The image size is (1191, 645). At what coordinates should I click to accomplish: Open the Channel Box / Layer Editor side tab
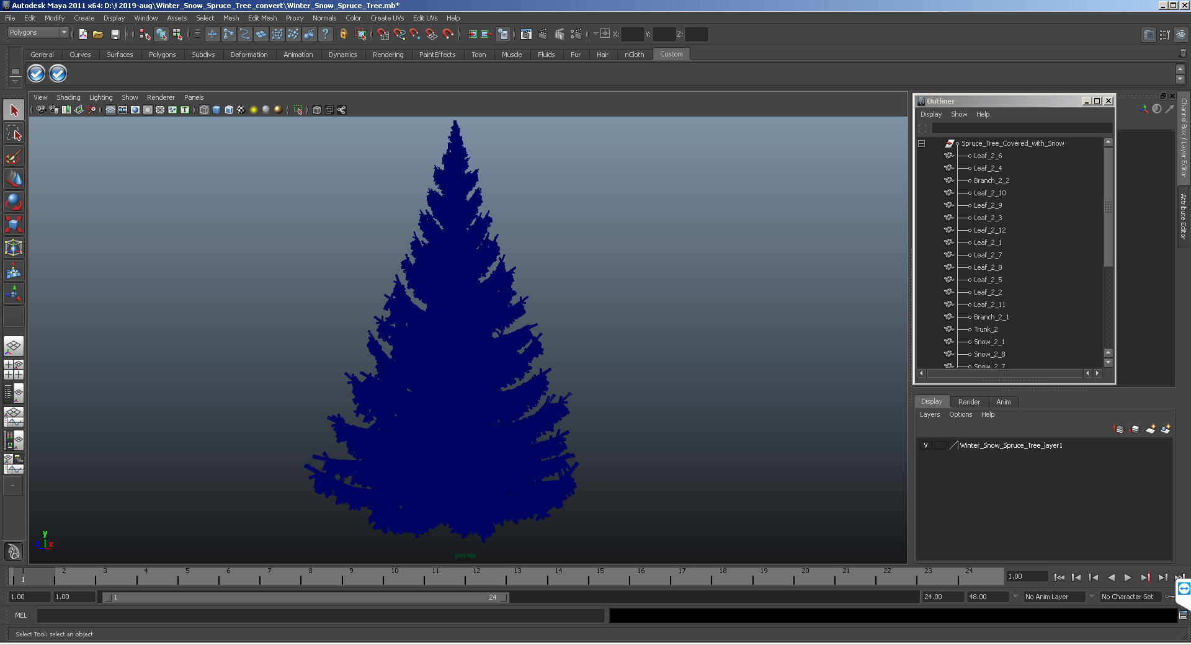point(1184,138)
